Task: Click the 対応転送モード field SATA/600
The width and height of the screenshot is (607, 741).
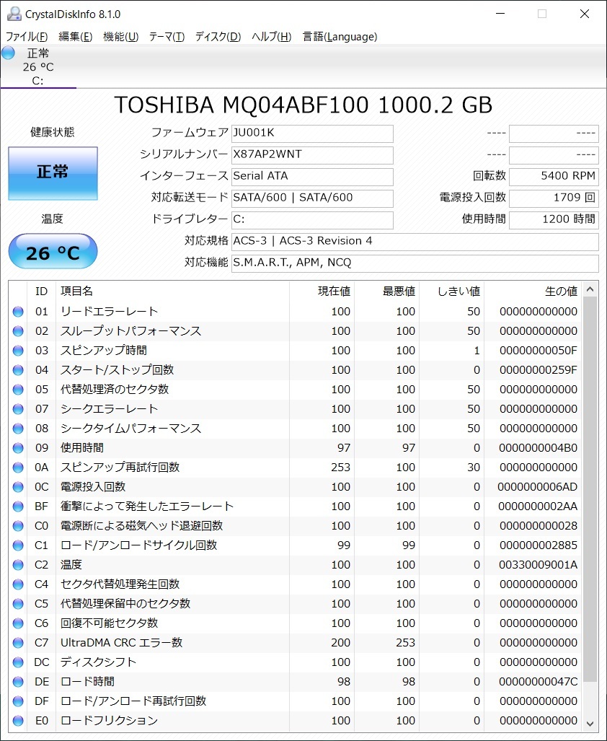Action: point(312,198)
